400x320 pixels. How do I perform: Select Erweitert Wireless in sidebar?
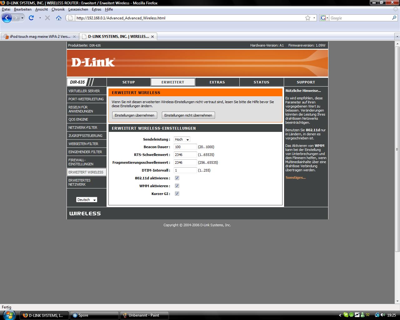(x=87, y=172)
